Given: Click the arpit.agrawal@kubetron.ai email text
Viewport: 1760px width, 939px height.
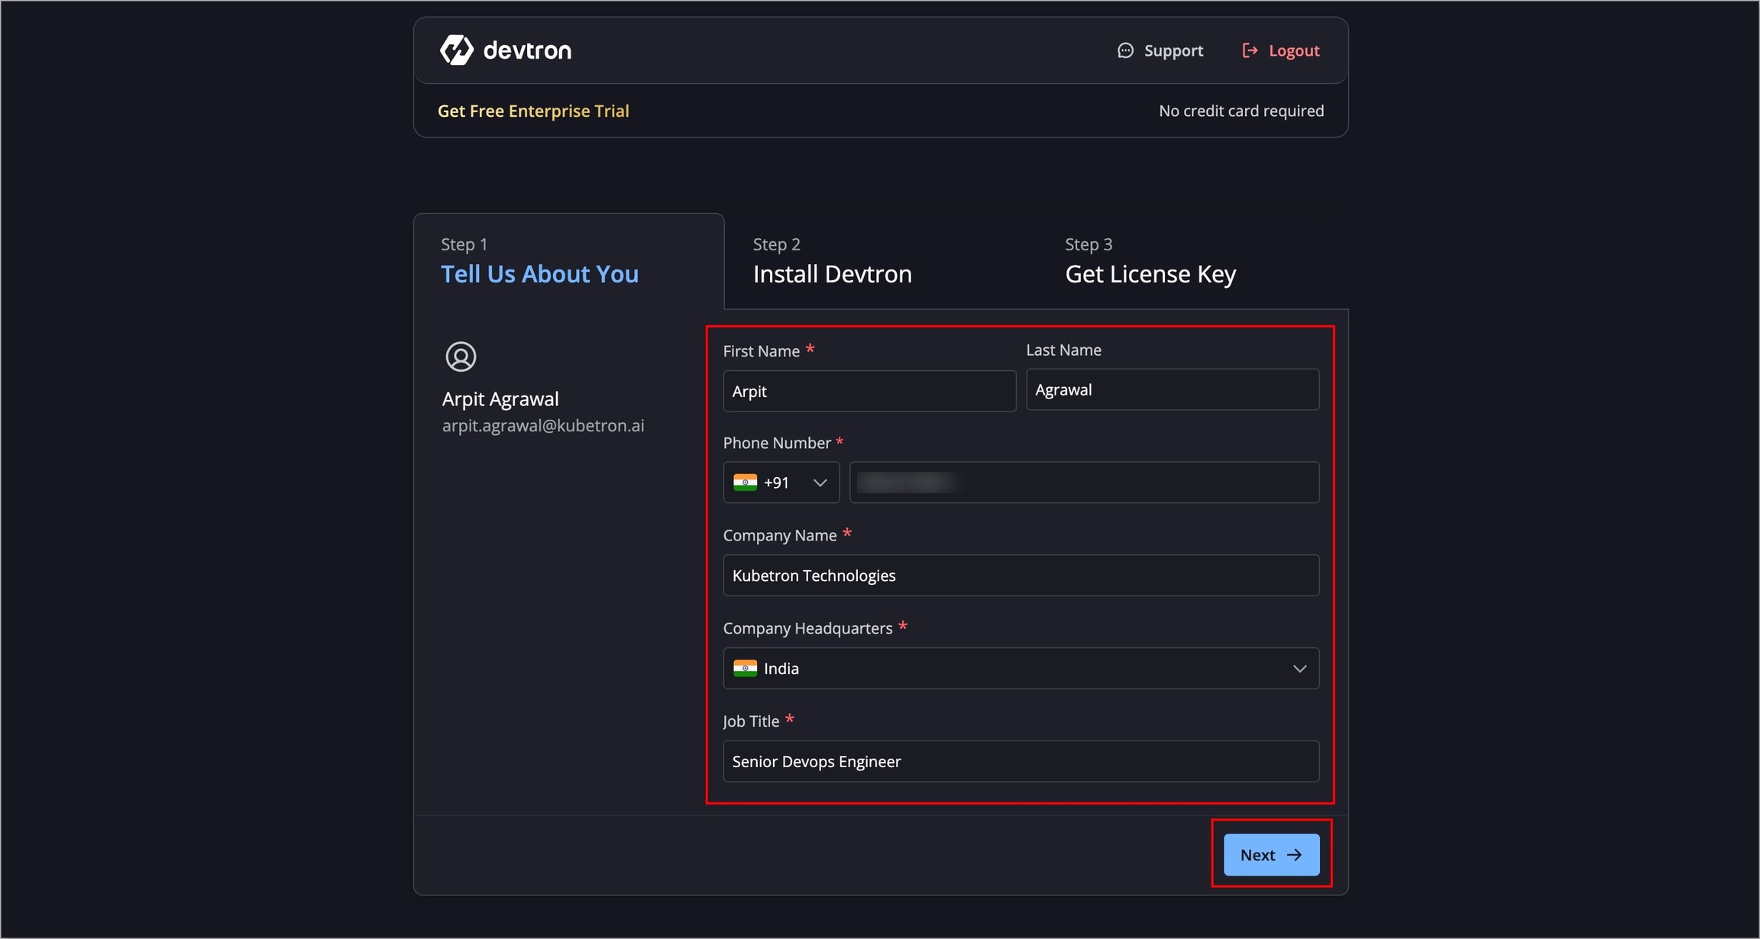Looking at the screenshot, I should click(x=543, y=425).
